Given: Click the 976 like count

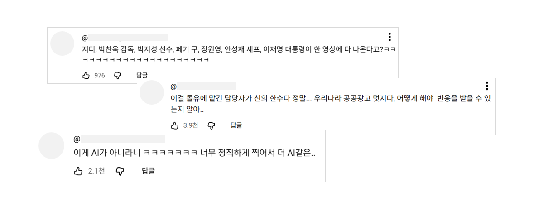Looking at the screenshot, I should (100, 76).
